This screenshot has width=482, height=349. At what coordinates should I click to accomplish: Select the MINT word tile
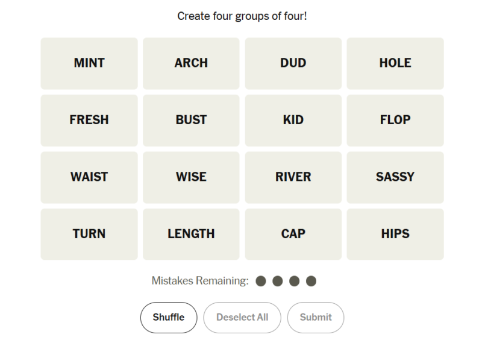point(89,63)
